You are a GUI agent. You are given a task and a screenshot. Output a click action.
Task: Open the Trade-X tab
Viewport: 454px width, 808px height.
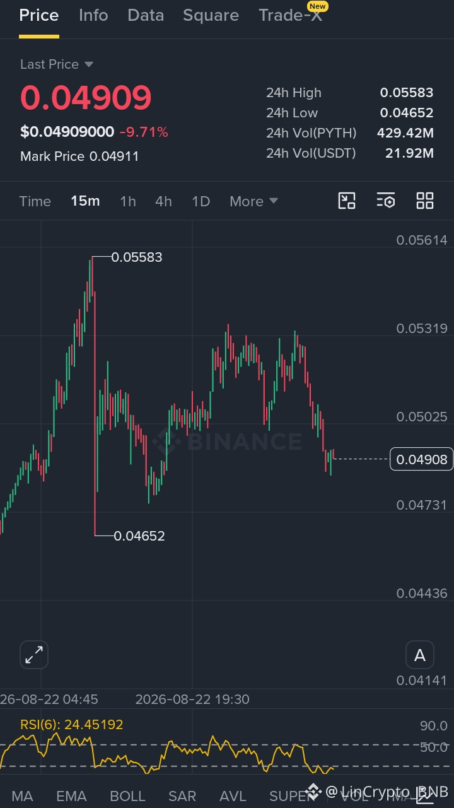[x=290, y=15]
